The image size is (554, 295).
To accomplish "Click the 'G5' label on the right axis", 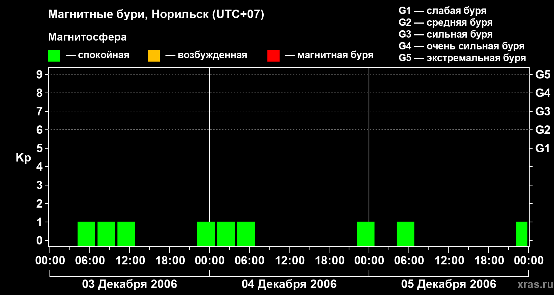I will coord(543,74).
